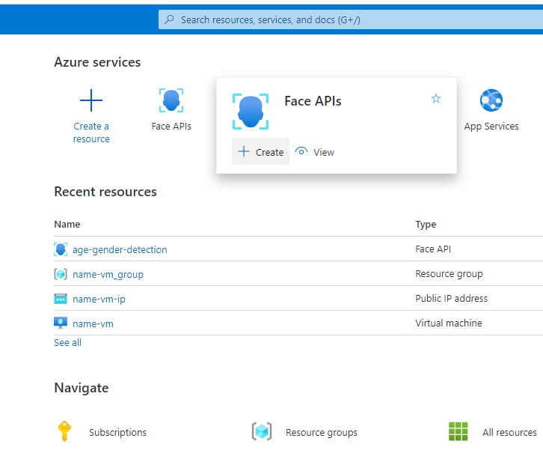Viewport: 543px width, 450px height.
Task: Click the Create a resource label
Action: coord(91,133)
